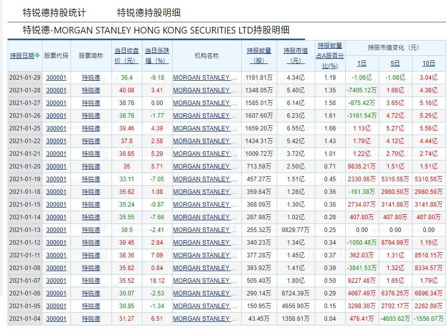Open MORGAN STANLEY link in 2021-01-27 row
The image size is (448, 332).
(205, 103)
